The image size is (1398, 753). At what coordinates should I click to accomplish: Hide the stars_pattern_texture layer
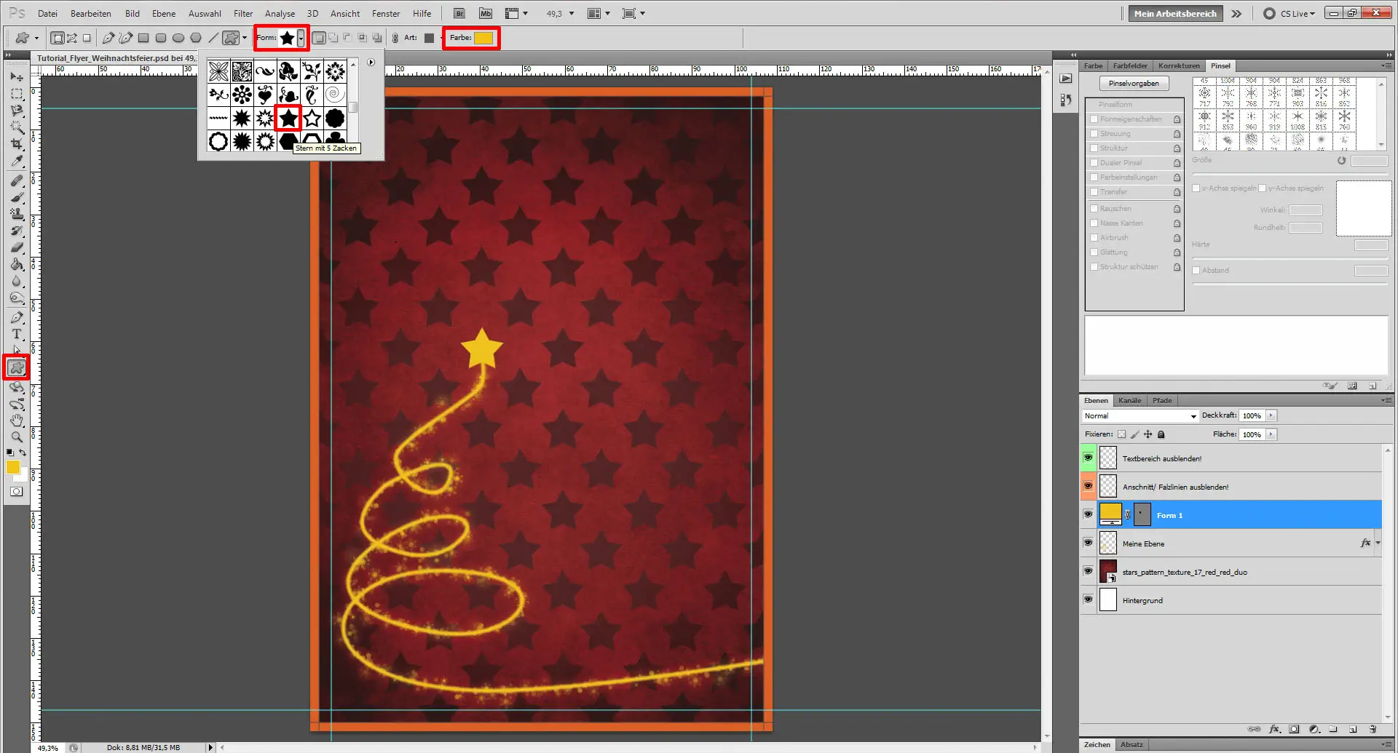(x=1088, y=571)
